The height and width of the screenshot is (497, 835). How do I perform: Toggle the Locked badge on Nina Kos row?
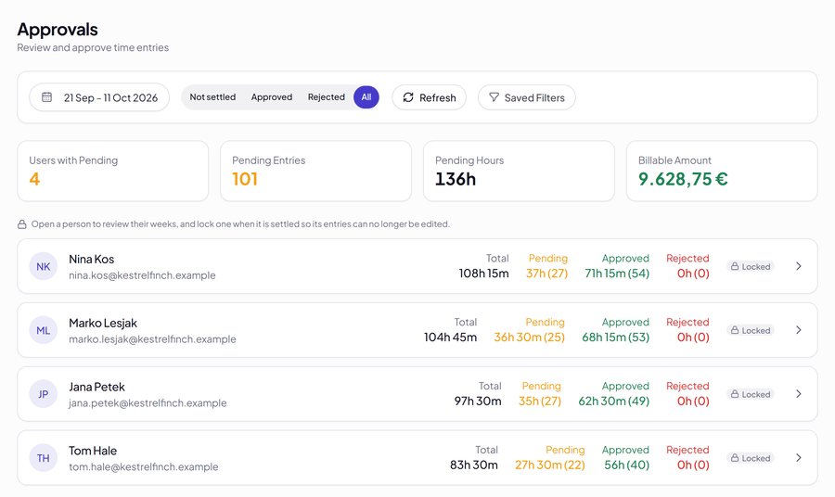(x=751, y=267)
